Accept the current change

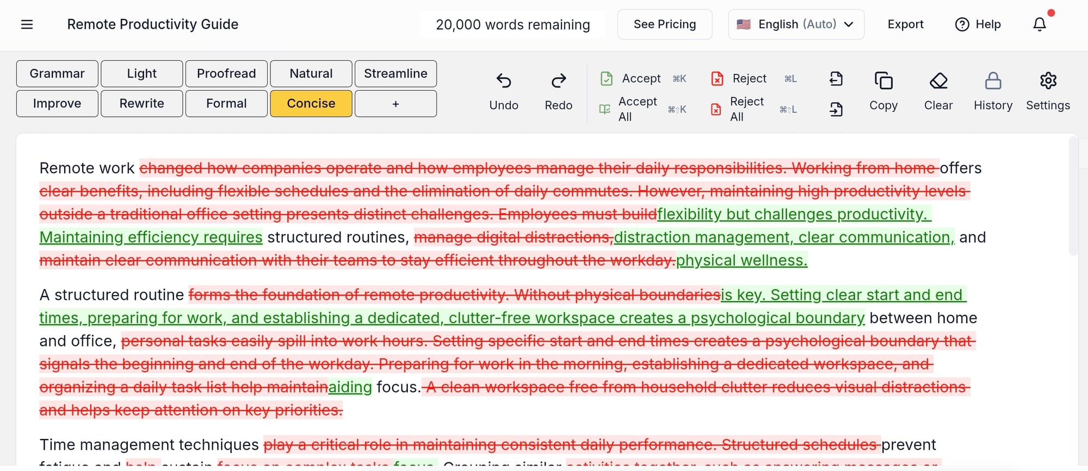643,79
